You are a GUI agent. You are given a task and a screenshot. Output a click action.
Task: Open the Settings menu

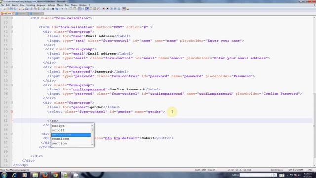pos(51,5)
